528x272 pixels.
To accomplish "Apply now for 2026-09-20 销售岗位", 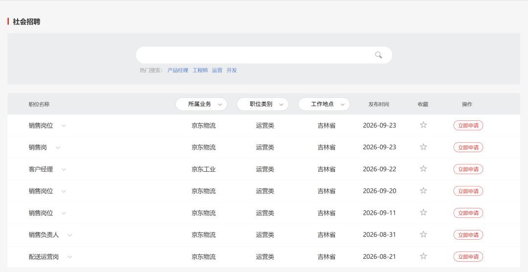I will pos(468,191).
